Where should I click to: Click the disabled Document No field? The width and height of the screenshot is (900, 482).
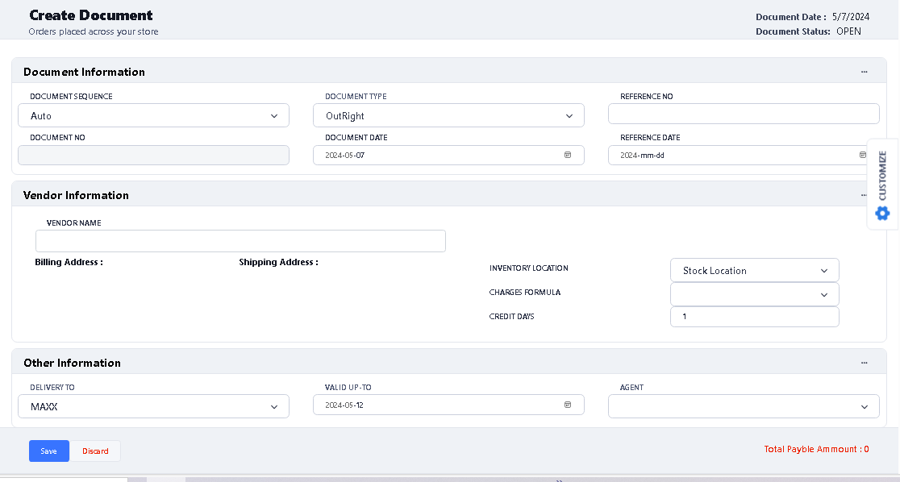[x=153, y=155]
